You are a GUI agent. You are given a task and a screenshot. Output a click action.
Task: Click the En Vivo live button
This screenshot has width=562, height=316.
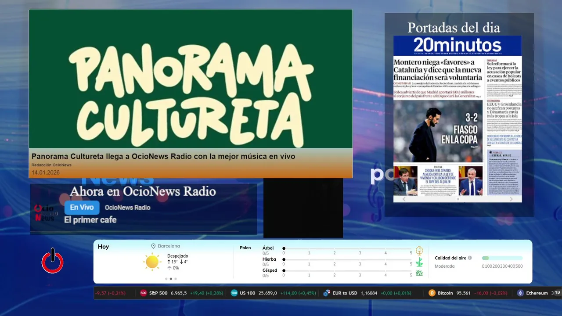82,208
